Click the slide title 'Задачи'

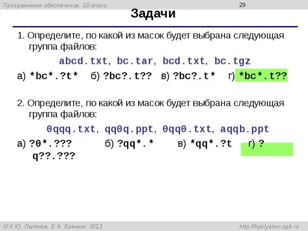153,14
